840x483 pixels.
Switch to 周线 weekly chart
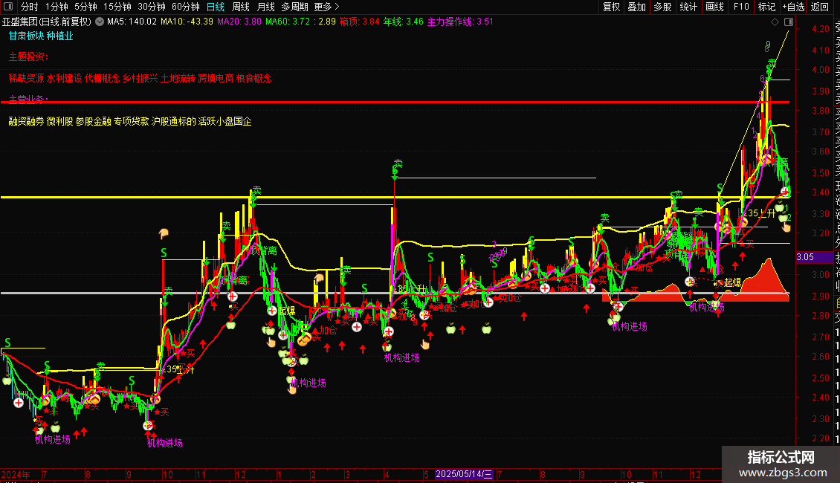coord(241,7)
